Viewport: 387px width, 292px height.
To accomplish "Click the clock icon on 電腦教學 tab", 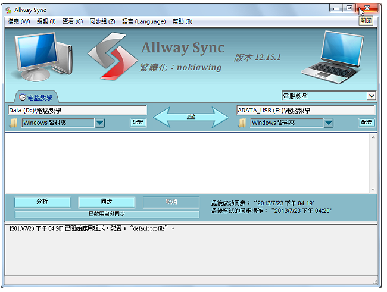I will [x=23, y=97].
